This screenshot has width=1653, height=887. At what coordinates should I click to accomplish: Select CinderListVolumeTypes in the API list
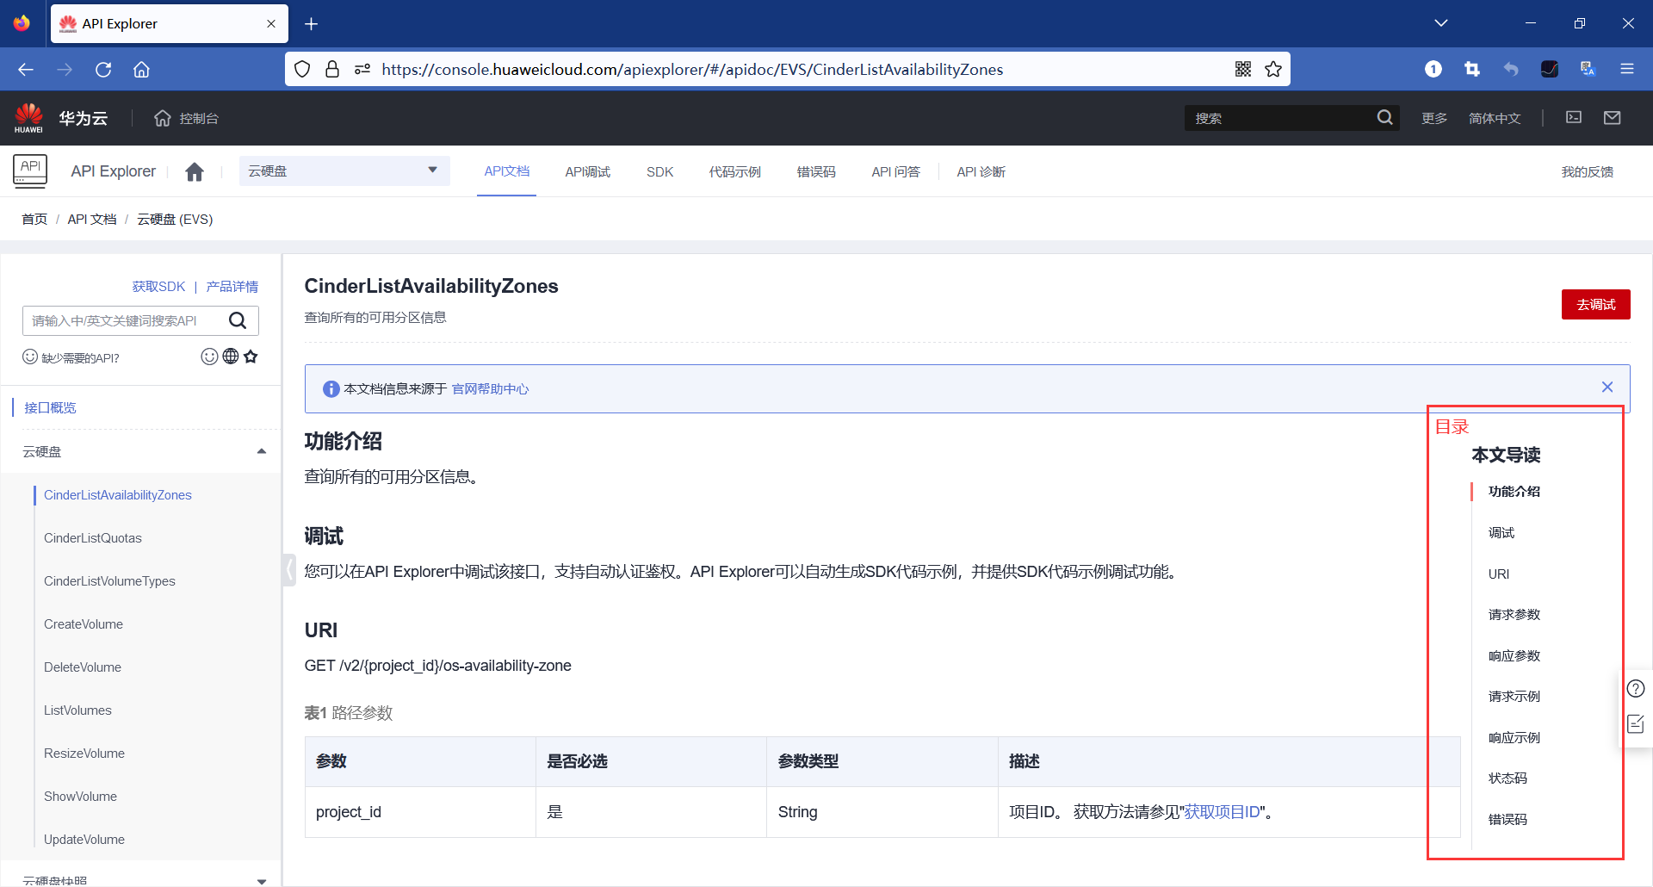pos(109,581)
